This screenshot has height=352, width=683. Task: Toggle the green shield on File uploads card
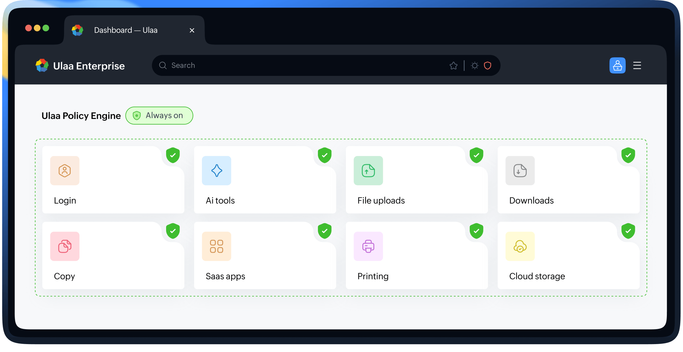point(476,155)
